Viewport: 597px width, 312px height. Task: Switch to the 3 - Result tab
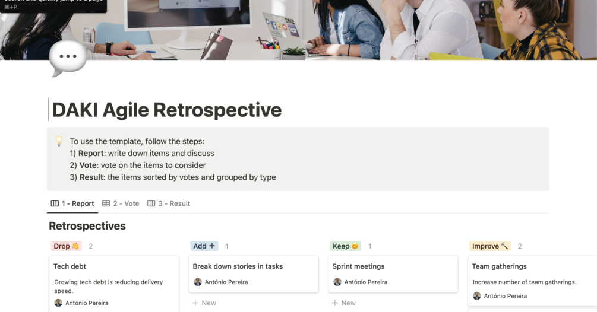pos(169,203)
